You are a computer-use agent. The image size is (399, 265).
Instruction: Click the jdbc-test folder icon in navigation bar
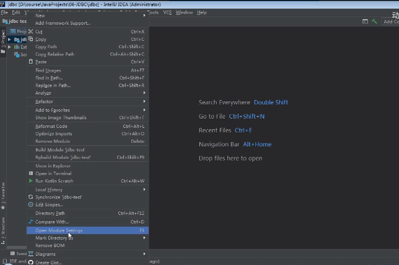[5, 21]
